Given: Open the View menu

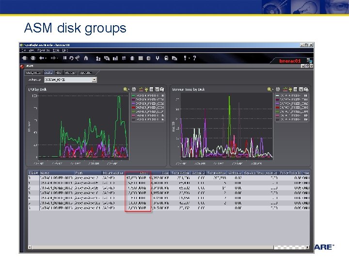Looking at the screenshot, I should coord(32,50).
